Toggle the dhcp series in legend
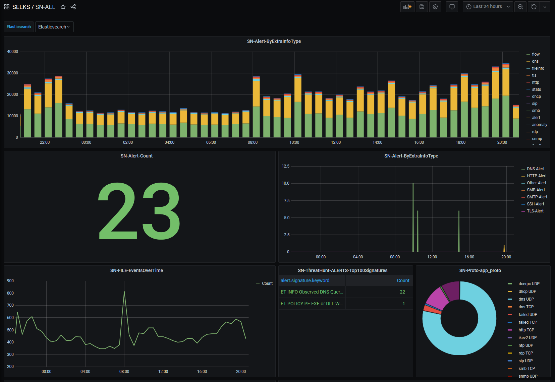The width and height of the screenshot is (555, 382). (536, 97)
